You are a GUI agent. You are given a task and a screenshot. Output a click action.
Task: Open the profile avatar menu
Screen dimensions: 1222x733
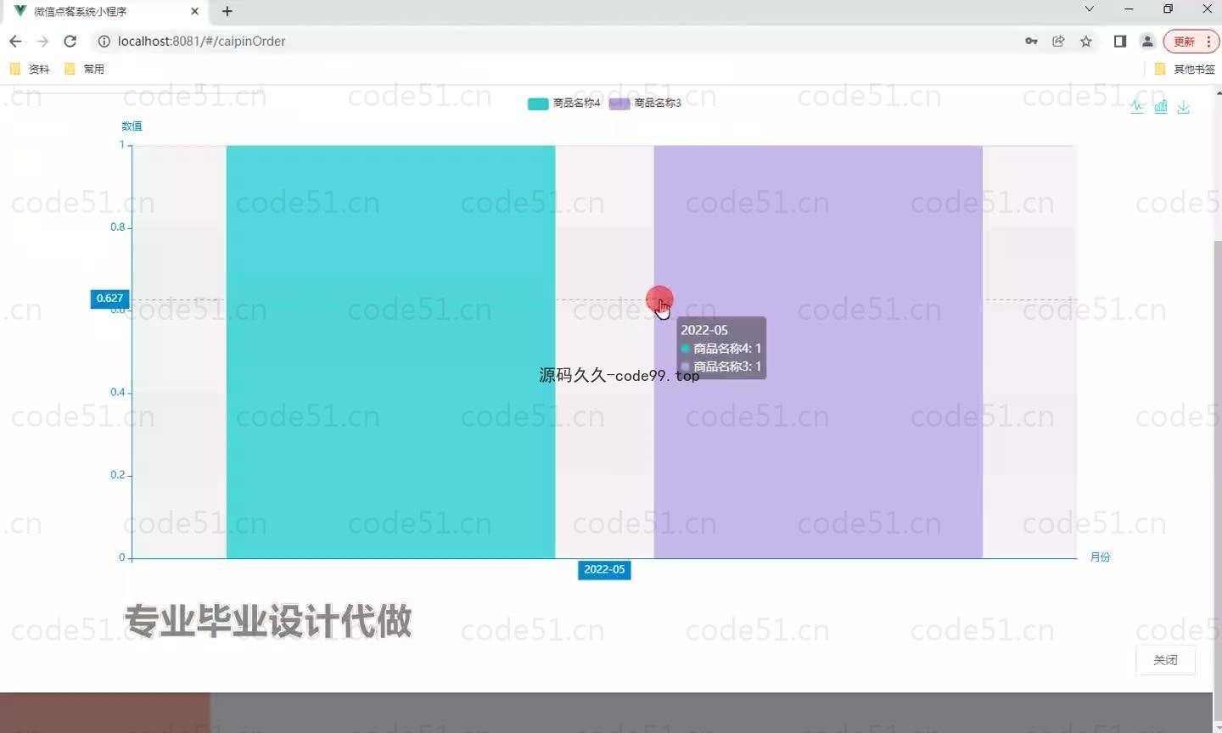coord(1147,41)
